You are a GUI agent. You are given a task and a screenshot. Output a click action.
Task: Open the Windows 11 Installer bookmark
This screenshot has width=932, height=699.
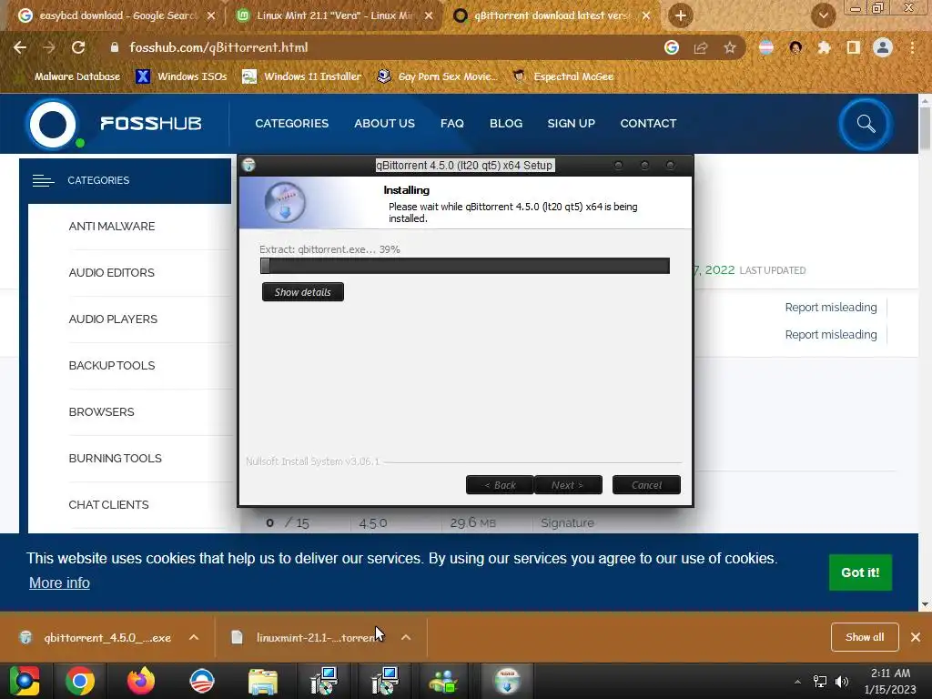(x=302, y=76)
